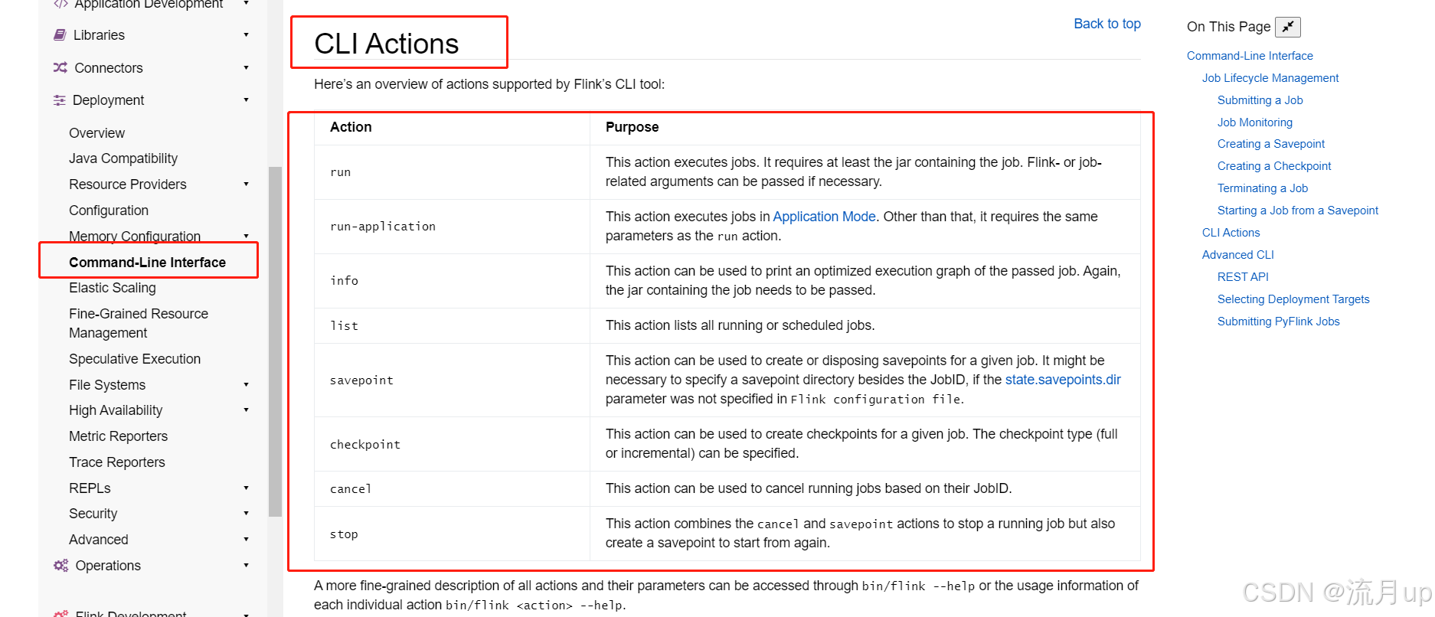1435x617 pixels.
Task: Jump to Terminating a Job section
Action: pyautogui.click(x=1263, y=188)
